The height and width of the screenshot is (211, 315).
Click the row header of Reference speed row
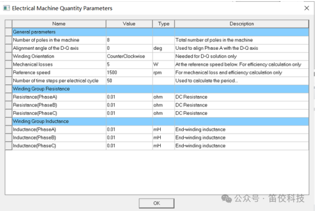pos(9,73)
